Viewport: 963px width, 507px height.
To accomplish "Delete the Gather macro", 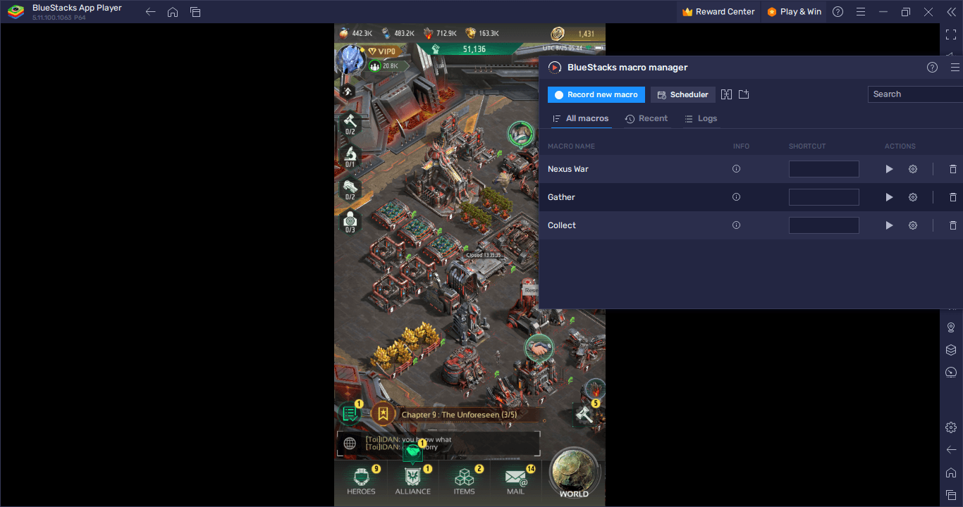I will (x=953, y=197).
